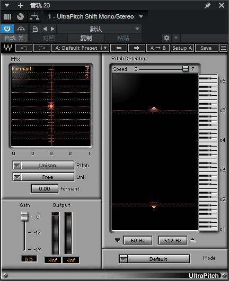Click the 512 Hz high frequency field
The width and height of the screenshot is (229, 281).
click(173, 240)
